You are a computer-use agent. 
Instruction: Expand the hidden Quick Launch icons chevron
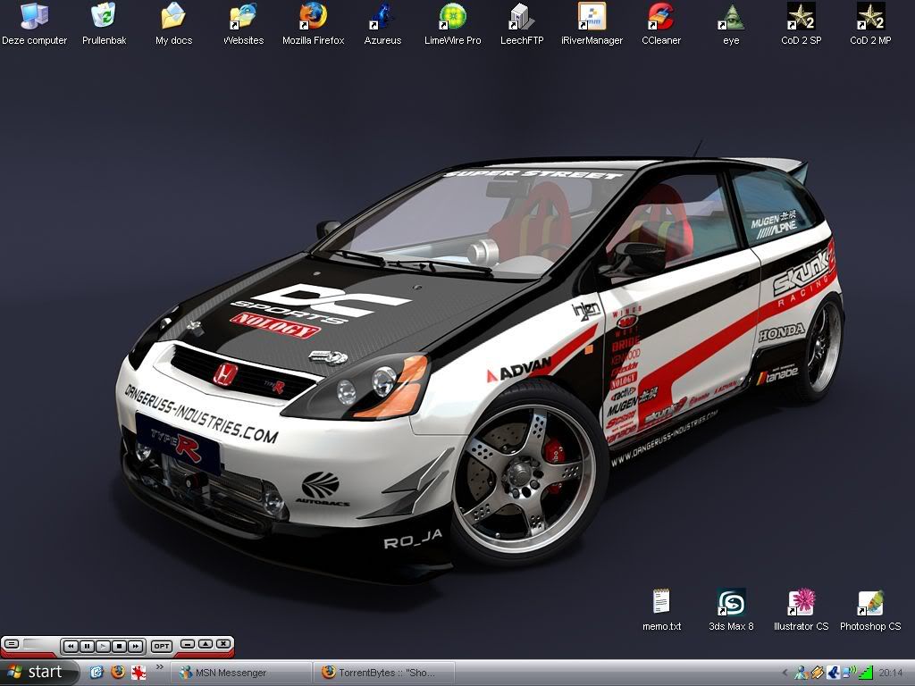pos(161,666)
